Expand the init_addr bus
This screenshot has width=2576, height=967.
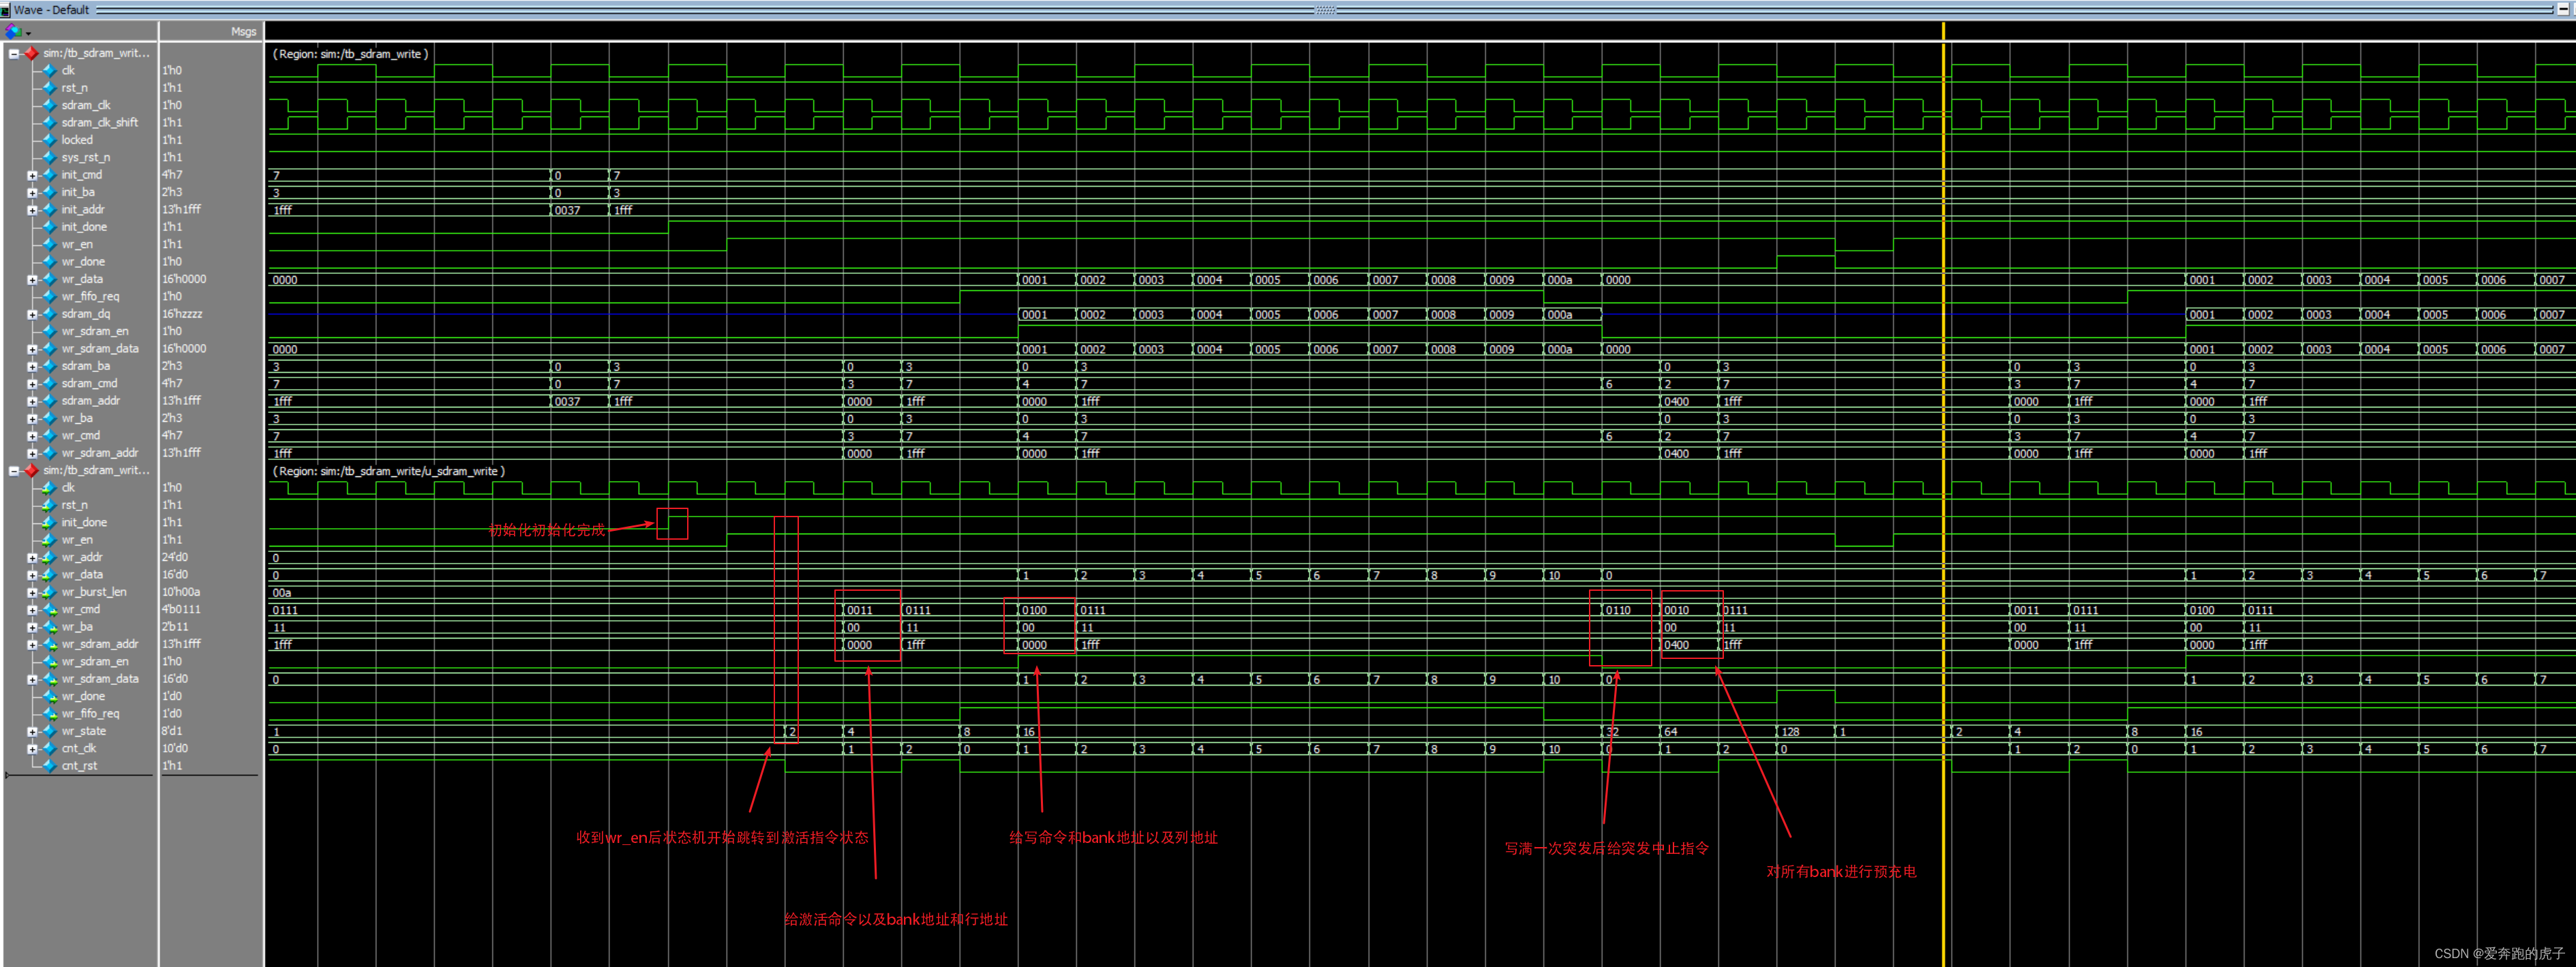(x=32, y=210)
